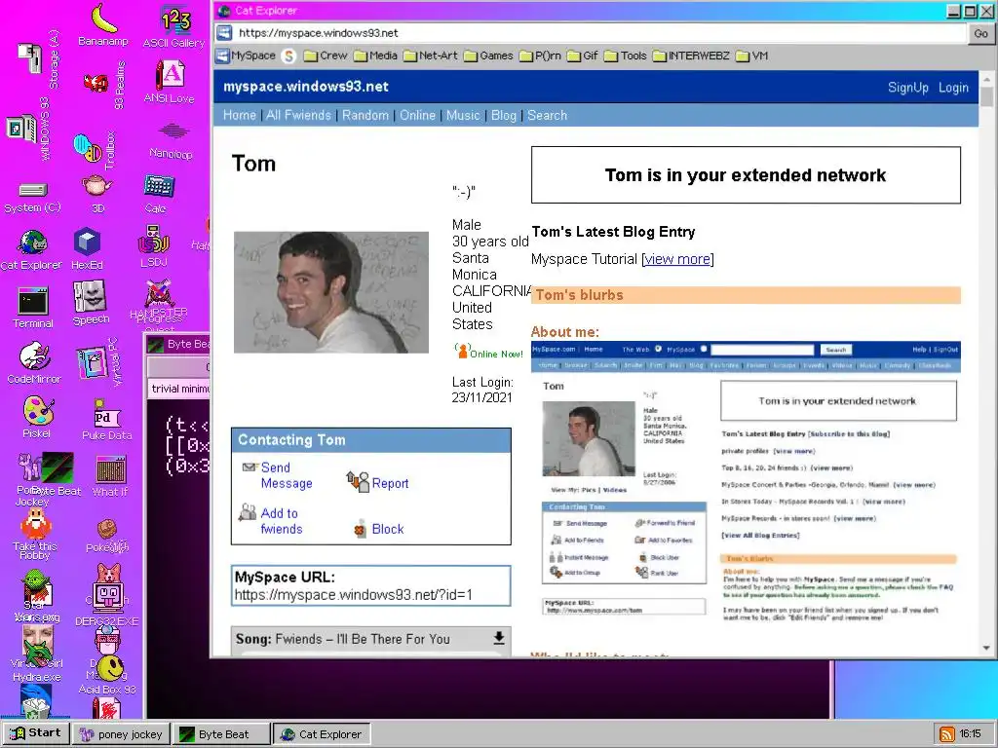
Task: Open the Star Wars.png file icon
Action: 36,595
